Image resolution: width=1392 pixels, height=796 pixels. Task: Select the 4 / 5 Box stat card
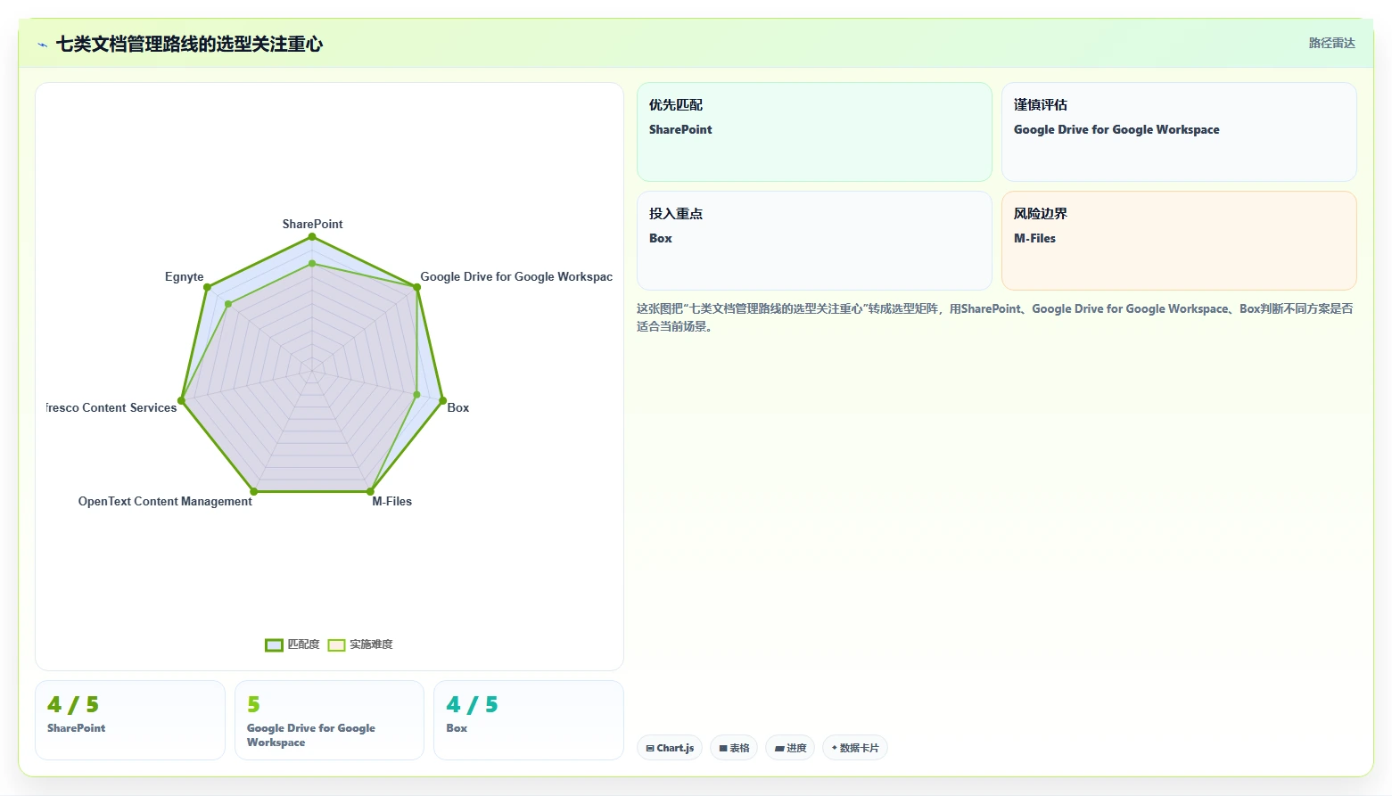528,720
